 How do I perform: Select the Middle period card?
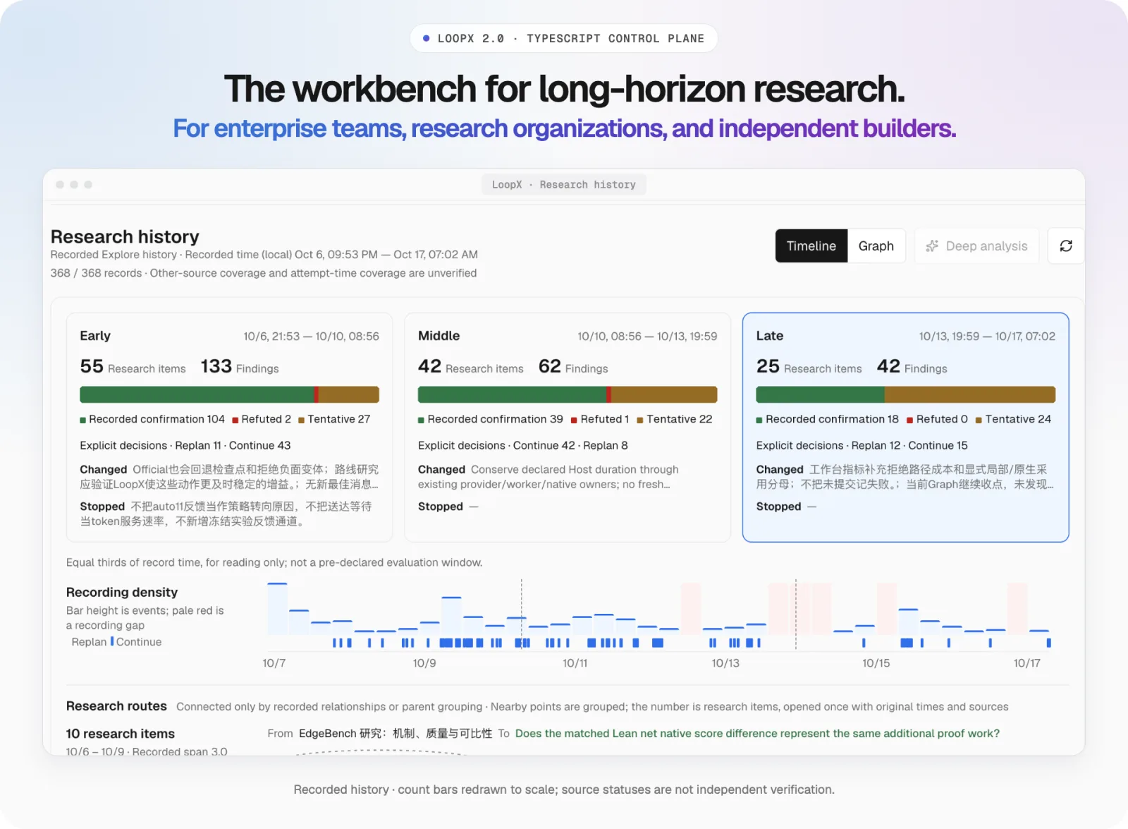tap(568, 428)
